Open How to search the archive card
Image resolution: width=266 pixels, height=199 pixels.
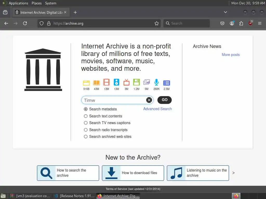68,173
